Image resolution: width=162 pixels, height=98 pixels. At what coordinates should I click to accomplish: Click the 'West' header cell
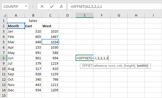click(50, 26)
